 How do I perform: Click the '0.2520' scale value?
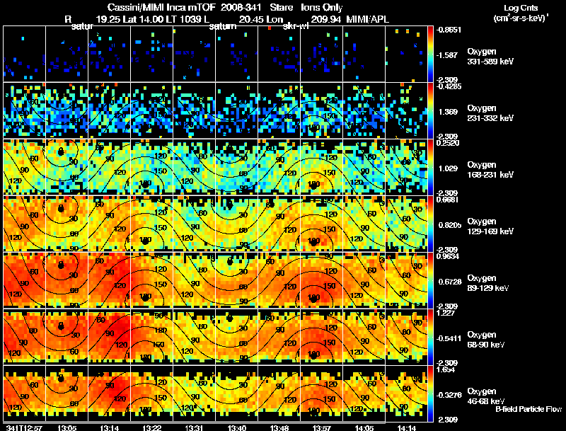448,143
